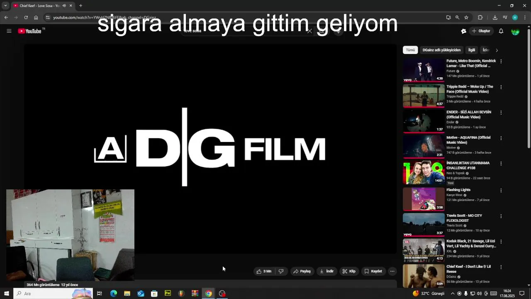Screen dimensions: 531x299
Task: Open weather widget 32°C Güneşli
Action: point(429,294)
